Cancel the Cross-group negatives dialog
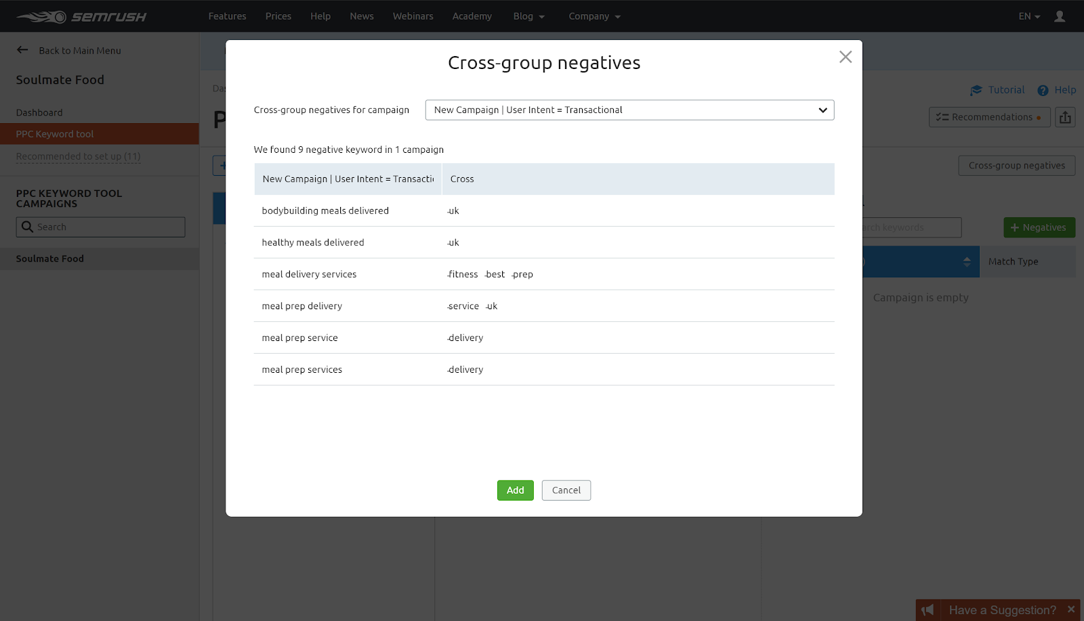Viewport: 1084px width, 621px height. click(x=566, y=490)
